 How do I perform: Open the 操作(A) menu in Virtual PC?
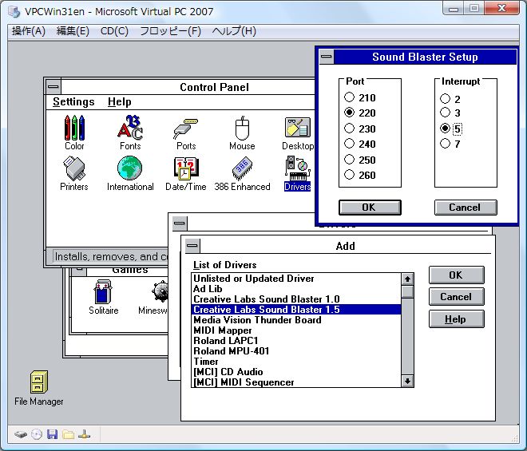pos(29,31)
